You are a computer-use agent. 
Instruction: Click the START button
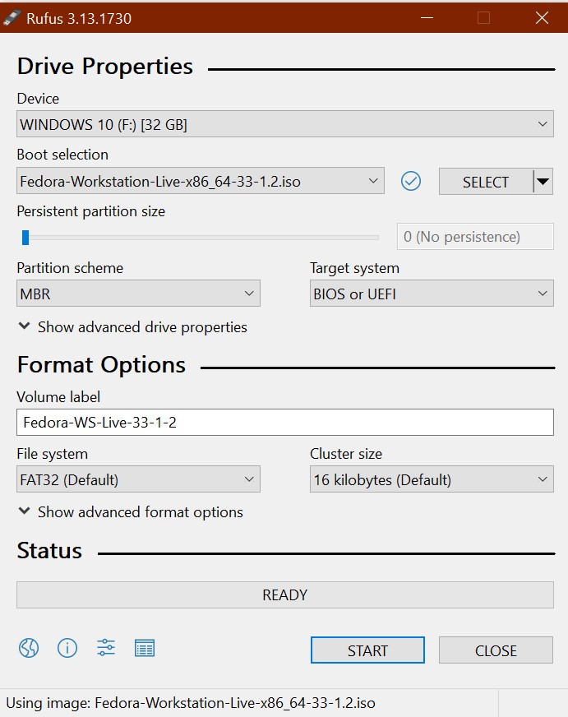[x=367, y=650]
